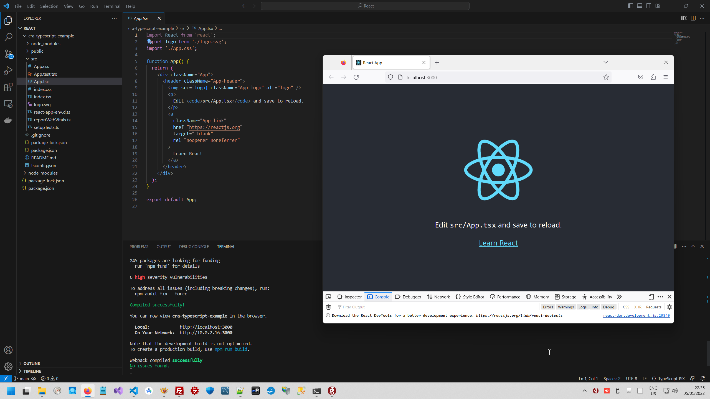Open the Extensions view

coord(8,87)
